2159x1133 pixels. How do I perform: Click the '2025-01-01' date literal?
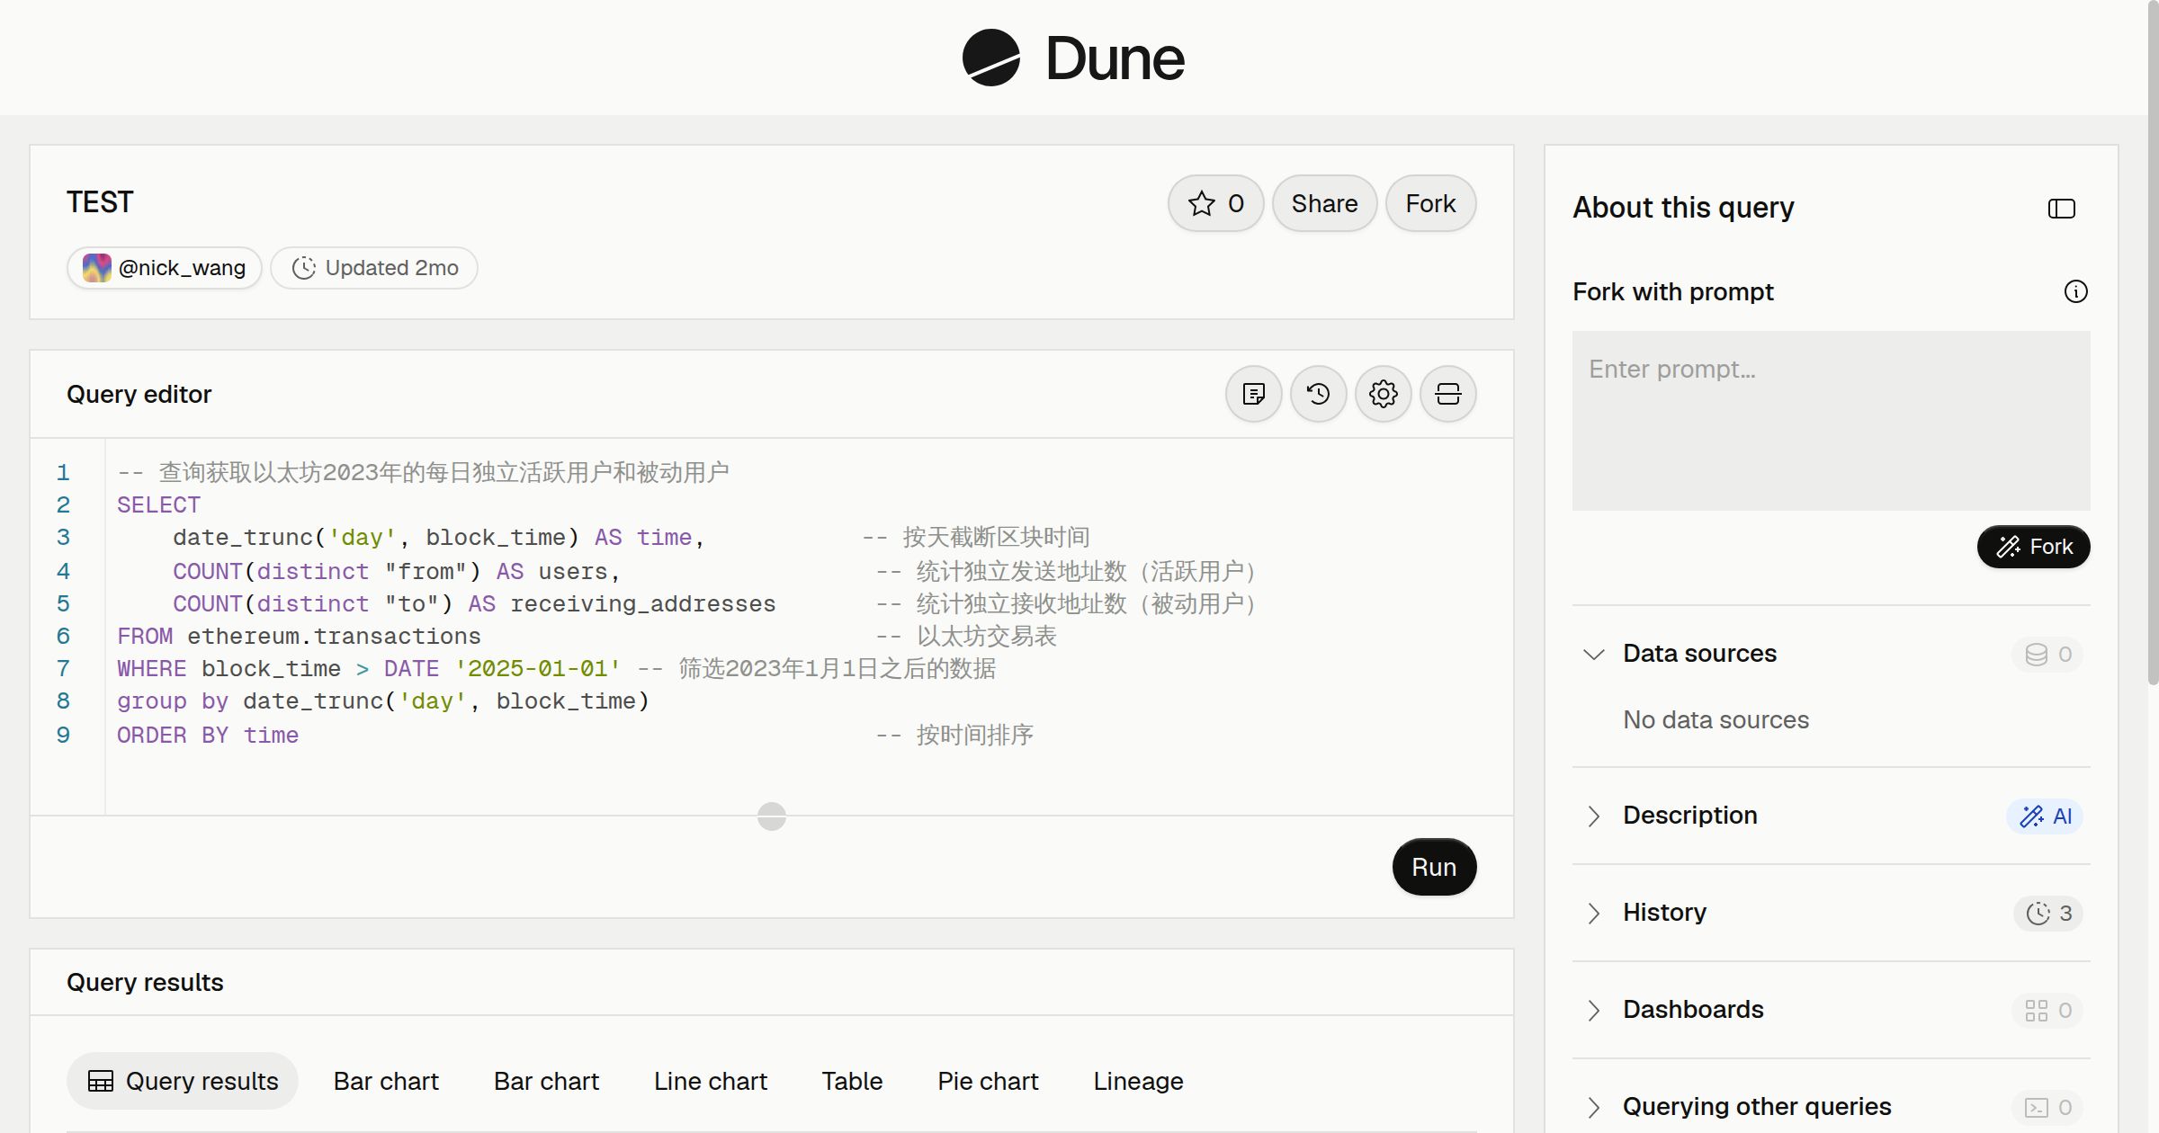pos(538,669)
